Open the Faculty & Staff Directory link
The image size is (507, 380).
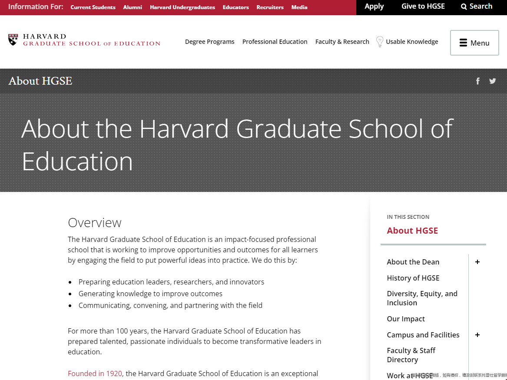(411, 355)
